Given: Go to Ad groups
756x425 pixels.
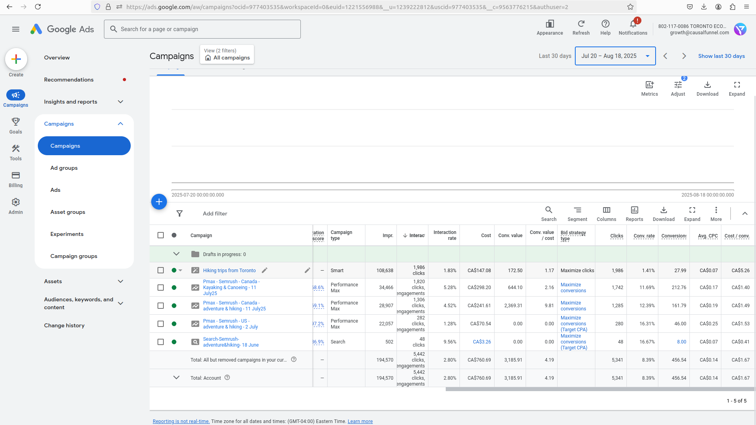Looking at the screenshot, I should point(64,168).
